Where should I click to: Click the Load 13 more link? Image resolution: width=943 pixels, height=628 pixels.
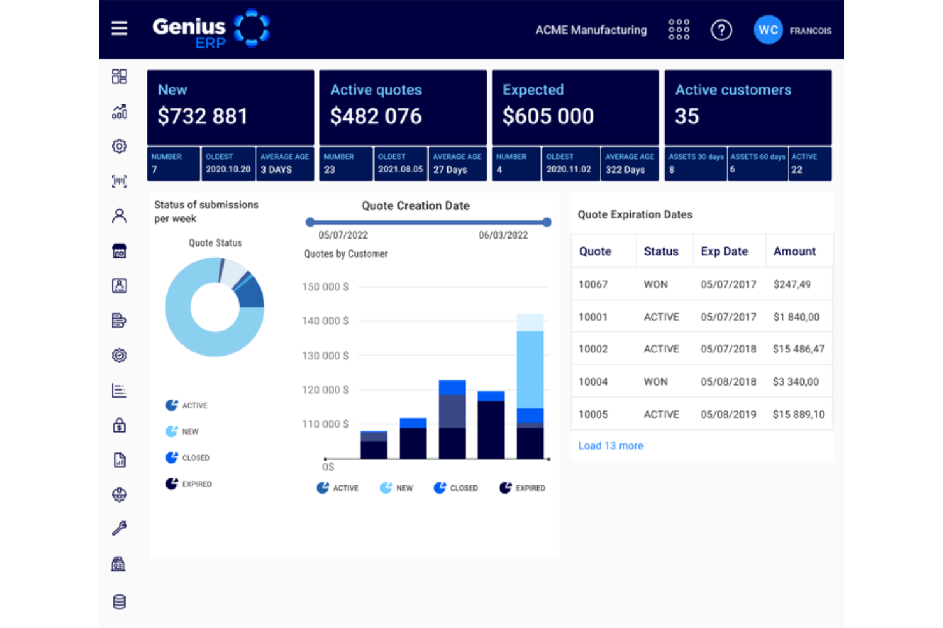coord(610,445)
